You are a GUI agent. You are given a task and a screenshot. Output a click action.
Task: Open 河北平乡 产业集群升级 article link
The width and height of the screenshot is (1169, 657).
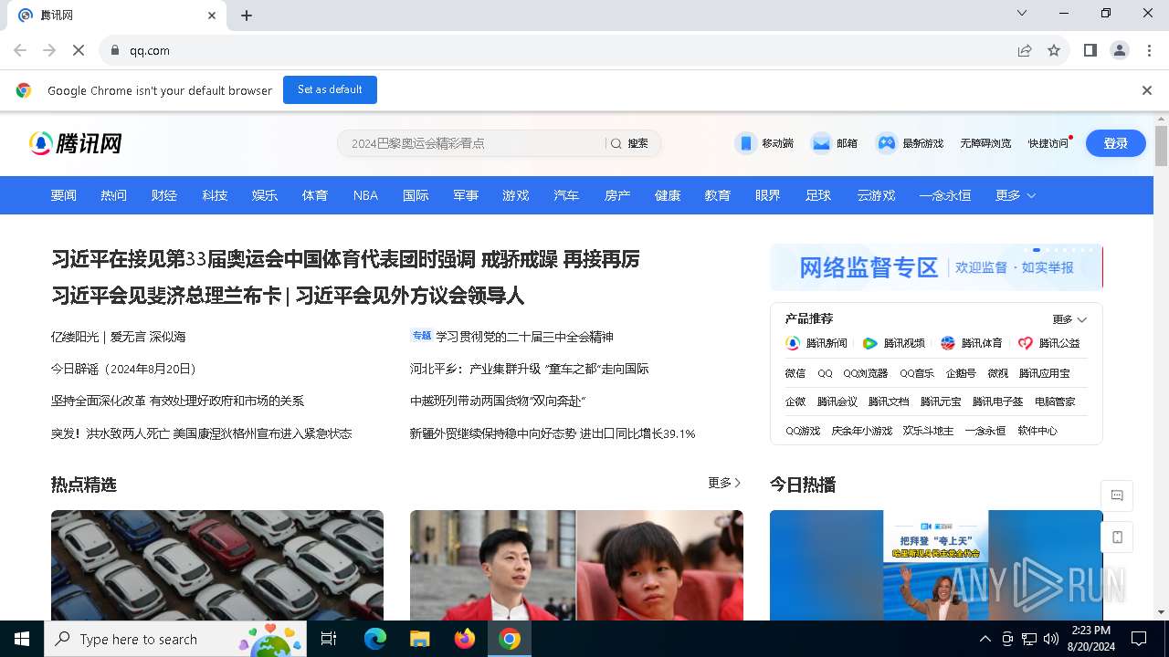[530, 369]
